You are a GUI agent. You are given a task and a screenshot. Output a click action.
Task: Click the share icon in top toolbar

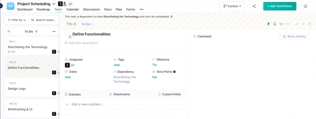click(x=254, y=6)
